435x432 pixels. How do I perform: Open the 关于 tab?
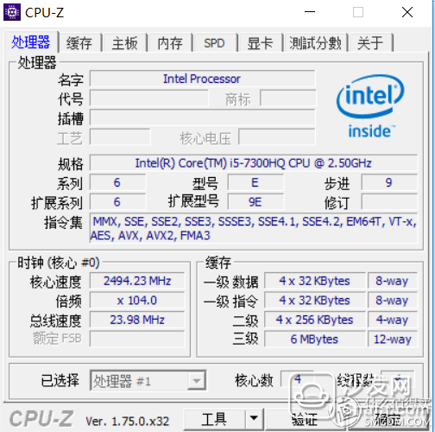(x=370, y=43)
